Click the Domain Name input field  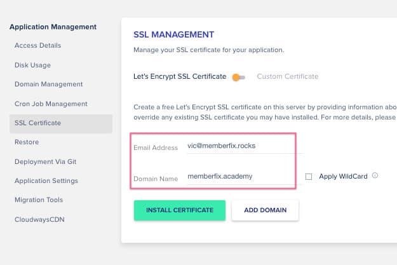[x=241, y=177]
